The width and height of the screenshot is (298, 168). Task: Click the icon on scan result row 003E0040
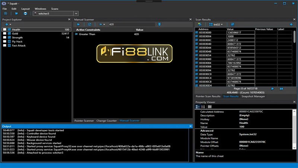tap(197, 44)
